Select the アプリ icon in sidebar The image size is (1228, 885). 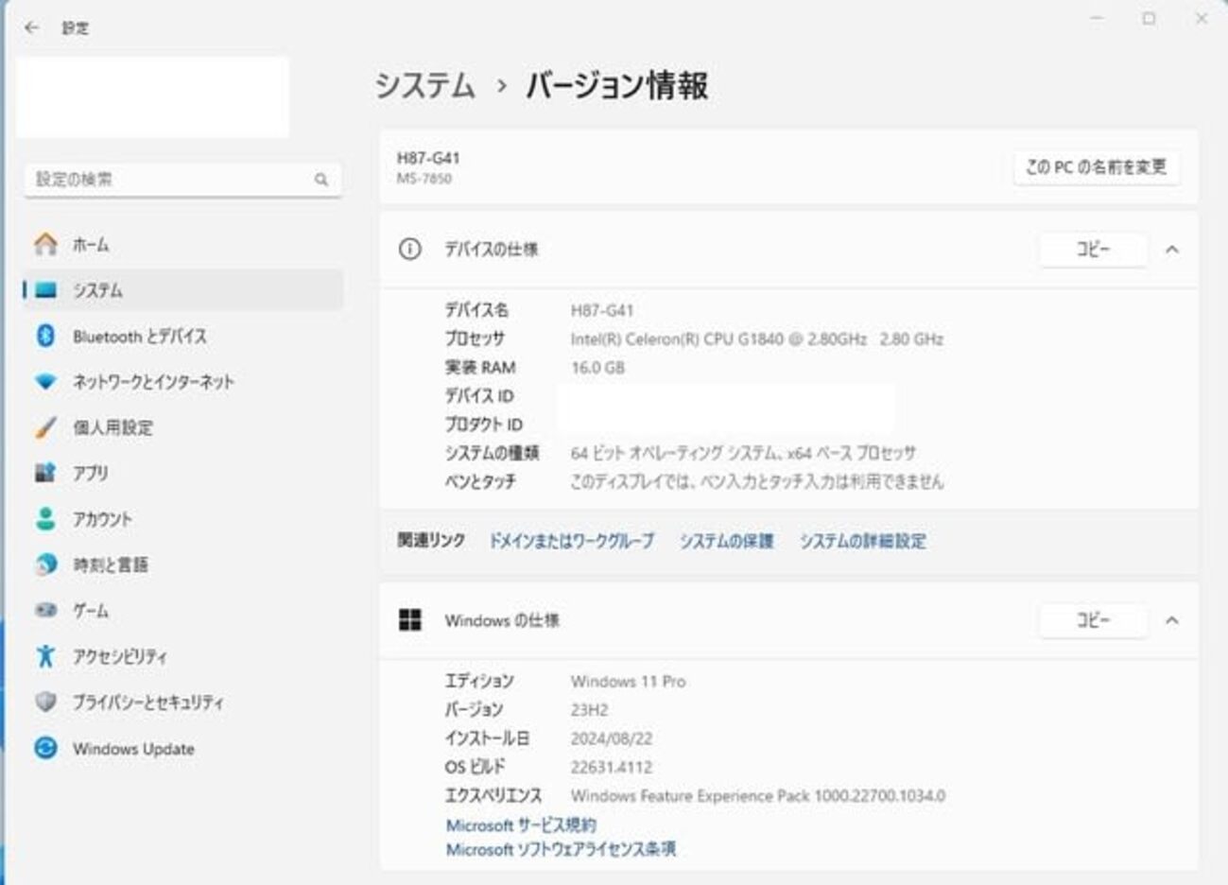coord(45,473)
